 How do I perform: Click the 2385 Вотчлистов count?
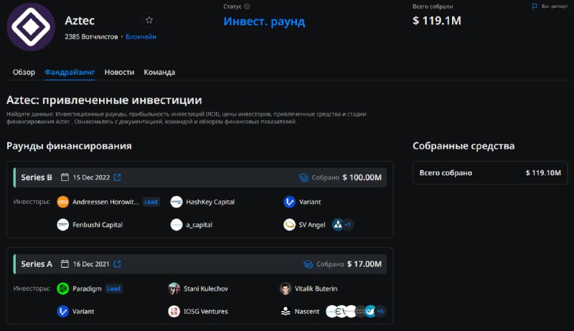point(91,37)
